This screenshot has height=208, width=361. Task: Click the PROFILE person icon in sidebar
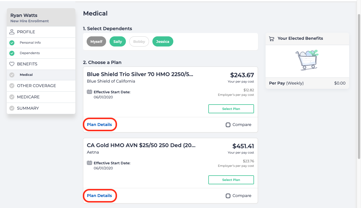(x=12, y=32)
